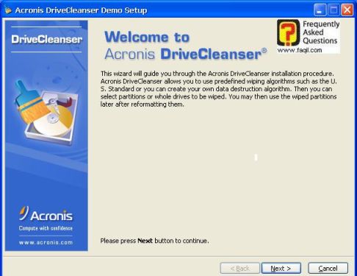Click the DriveCleanser sidebar title
Image resolution: width=357 pixels, height=276 pixels.
(x=46, y=39)
